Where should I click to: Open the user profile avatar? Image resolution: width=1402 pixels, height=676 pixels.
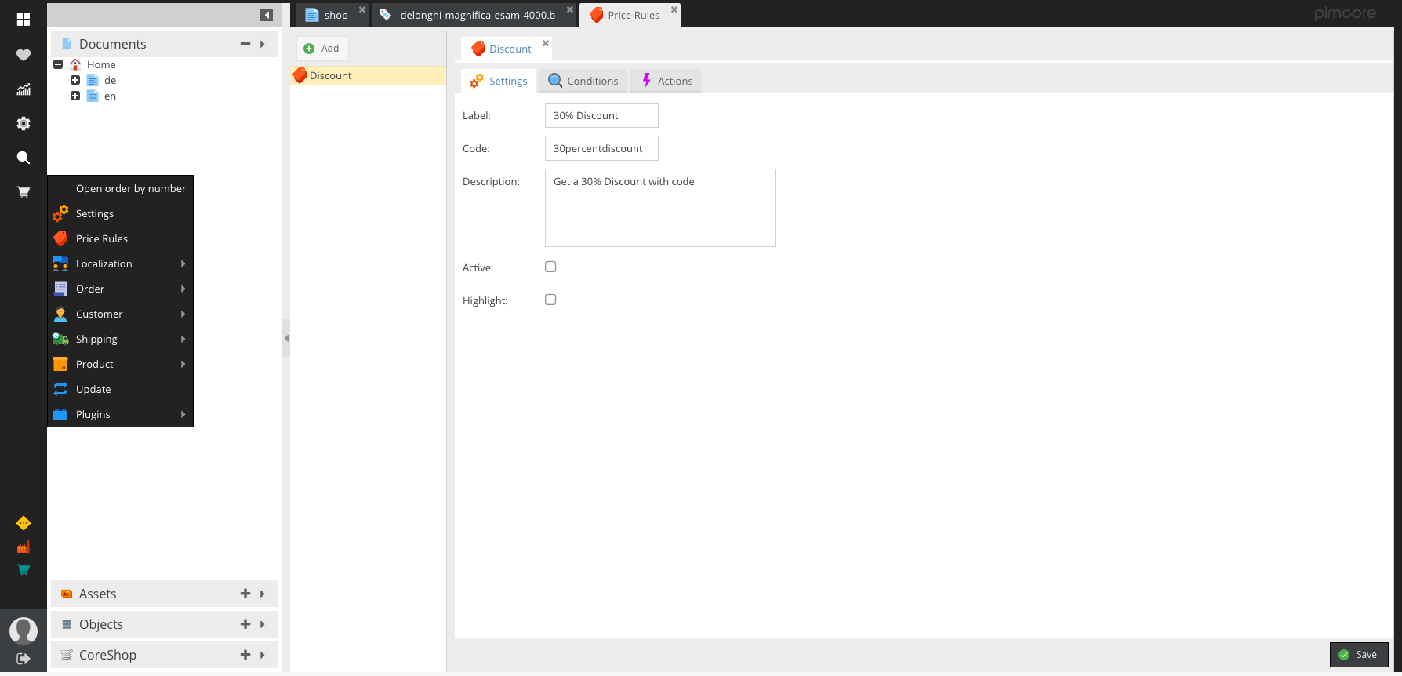(x=24, y=631)
